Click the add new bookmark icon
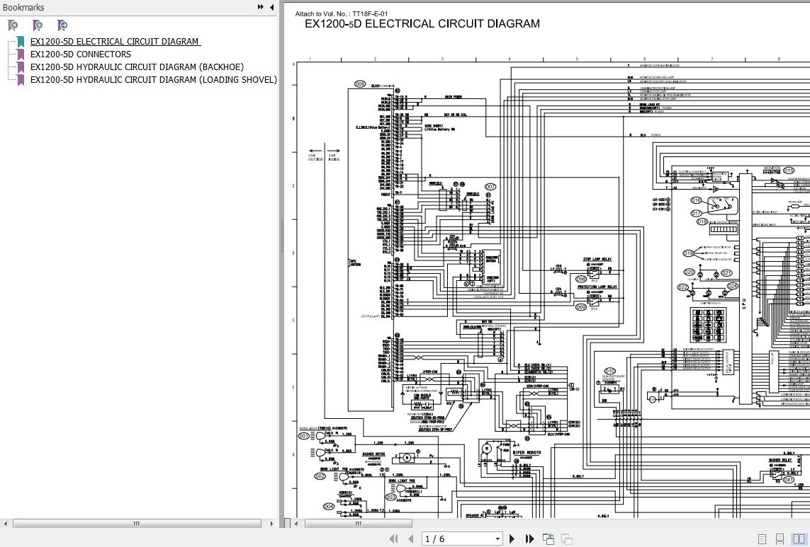The image size is (810, 547). tap(38, 25)
